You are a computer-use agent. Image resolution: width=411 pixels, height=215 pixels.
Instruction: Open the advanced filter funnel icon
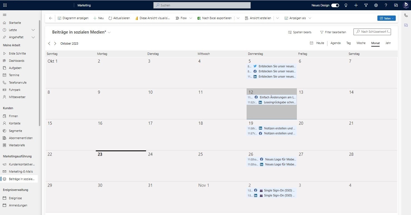[366, 5]
